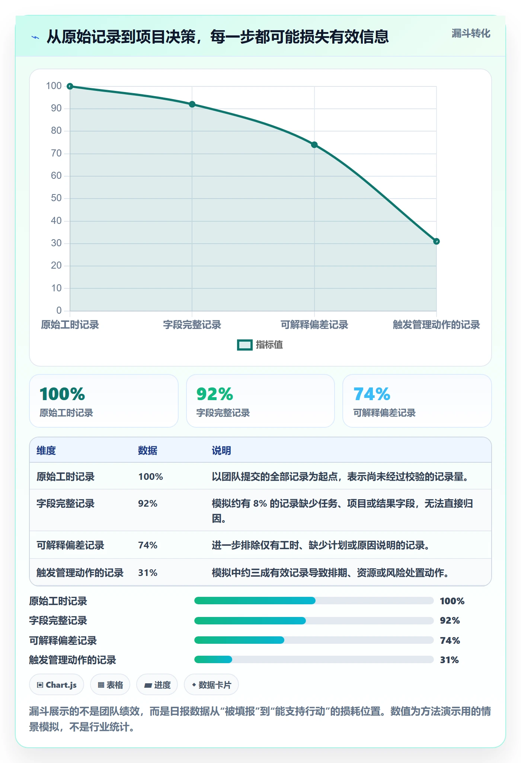Click the chart data point for 字段完整记录

[x=192, y=104]
